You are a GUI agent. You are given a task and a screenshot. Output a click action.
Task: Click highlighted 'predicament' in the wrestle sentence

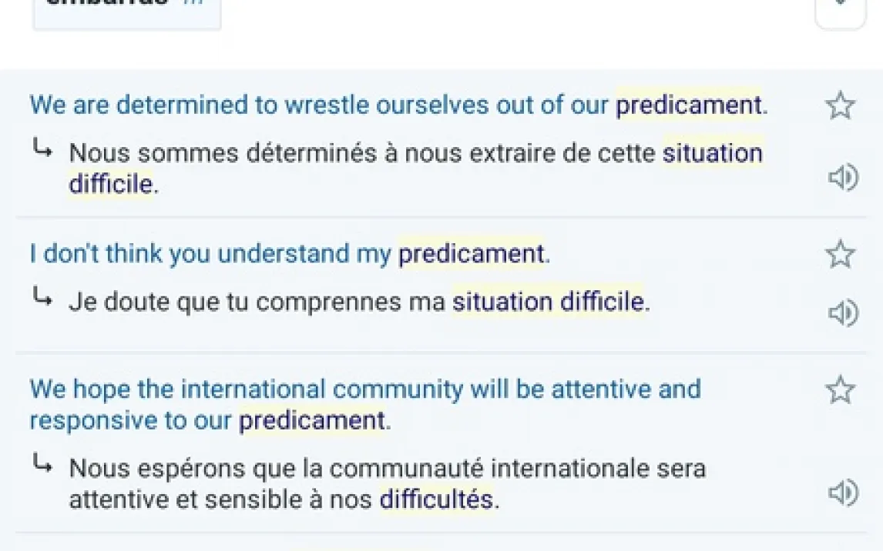(x=688, y=105)
